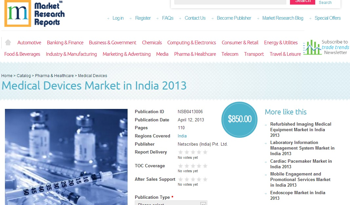Open the trade trends newsletter chart icon
Screen dimensions: 350x205
coord(312,47)
